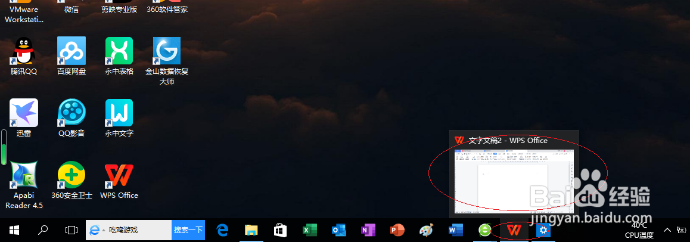The width and height of the screenshot is (690, 242).
Task: Open the Windows Start menu
Action: point(14,229)
